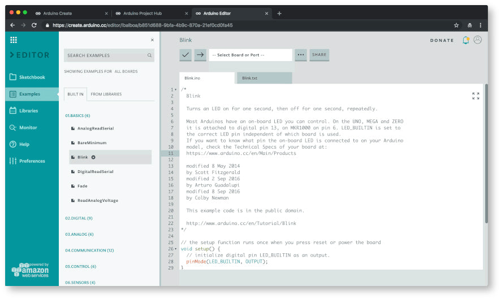Collapse the 01.BASICS examples category
This screenshot has height=299, width=501.
(77, 115)
